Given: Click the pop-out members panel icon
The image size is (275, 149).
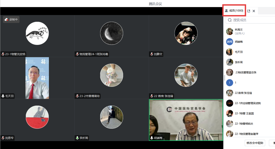Looking at the screenshot, I should [249, 11].
